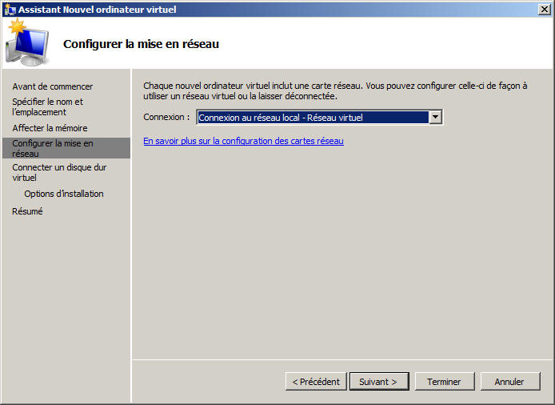This screenshot has height=405, width=555.
Task: Switch to the 'Résumé' step
Action: click(27, 211)
